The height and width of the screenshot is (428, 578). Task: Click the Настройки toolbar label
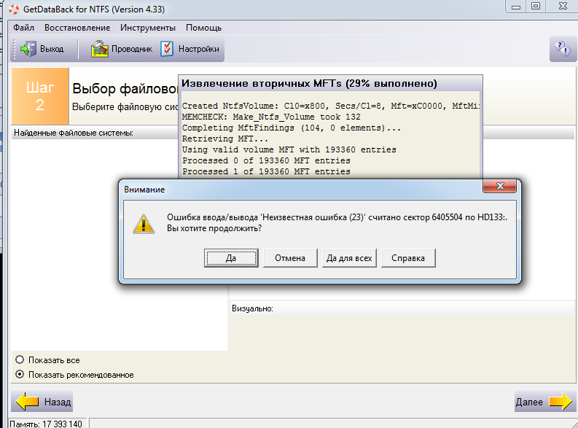pos(199,49)
